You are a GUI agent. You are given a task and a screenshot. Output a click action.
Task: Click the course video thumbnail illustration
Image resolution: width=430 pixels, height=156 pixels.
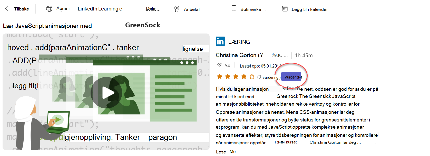coord(106,92)
